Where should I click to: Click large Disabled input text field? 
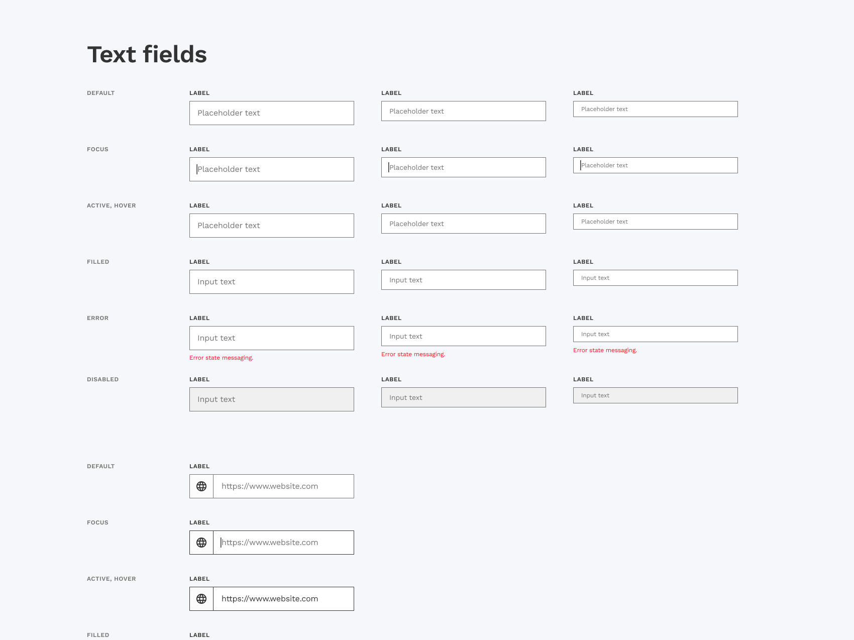click(x=271, y=399)
